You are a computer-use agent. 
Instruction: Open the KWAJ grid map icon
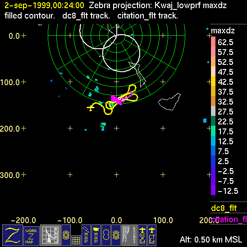[x=50, y=235]
